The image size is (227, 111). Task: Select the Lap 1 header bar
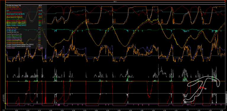point(115,1)
